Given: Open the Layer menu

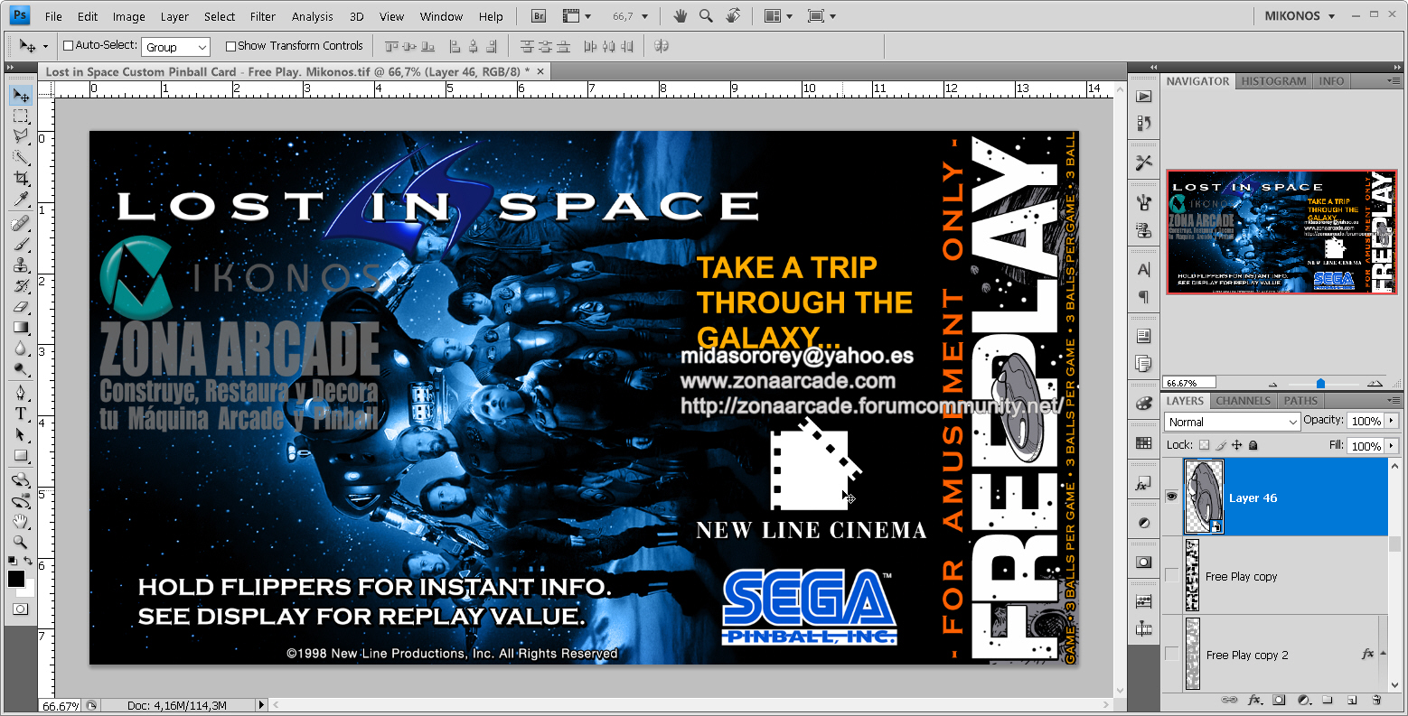Looking at the screenshot, I should (174, 16).
